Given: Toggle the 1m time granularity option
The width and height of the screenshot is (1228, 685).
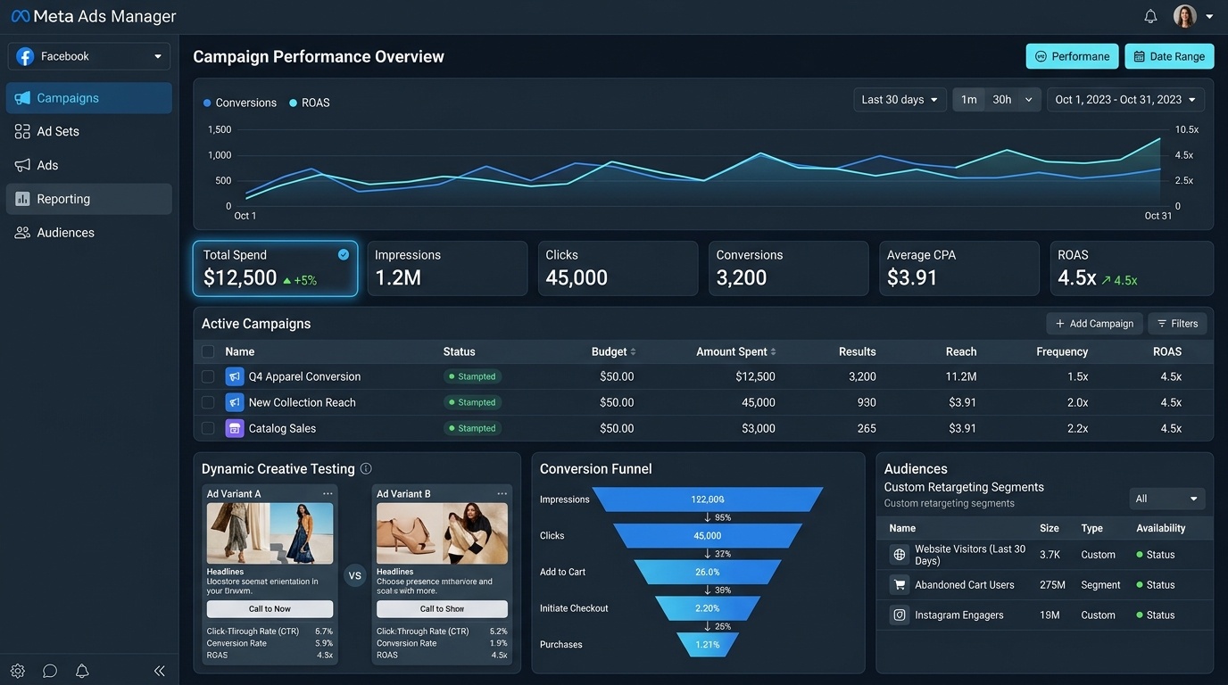Looking at the screenshot, I should click(x=968, y=100).
